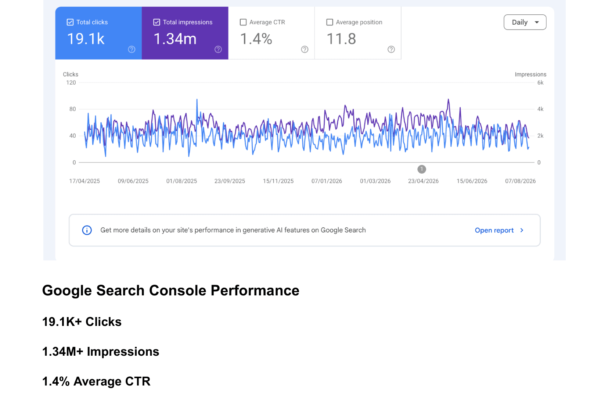This screenshot has width=590, height=405.
Task: Open help icon on Average CTR card
Action: pyautogui.click(x=305, y=49)
